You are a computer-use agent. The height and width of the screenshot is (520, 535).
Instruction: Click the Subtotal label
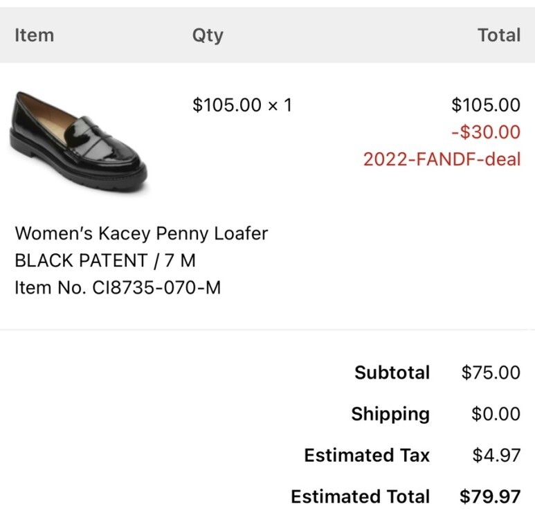point(392,373)
